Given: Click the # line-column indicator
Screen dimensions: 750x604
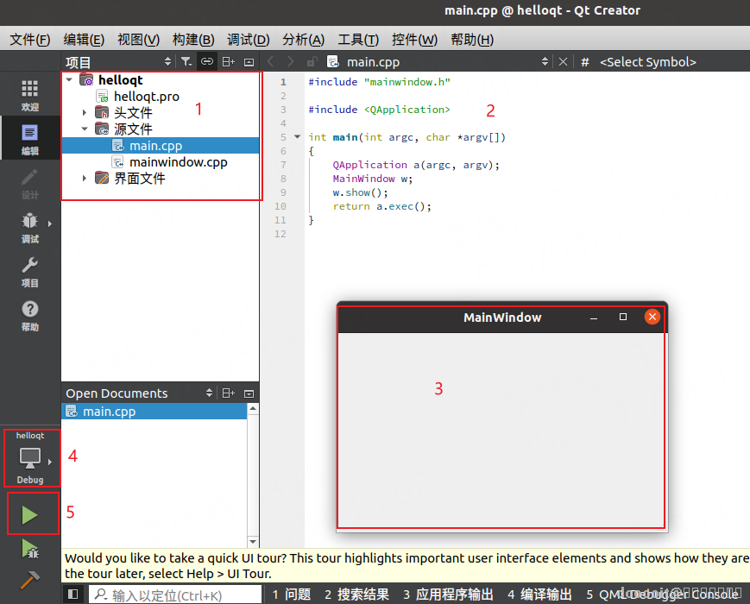Looking at the screenshot, I should 584,62.
